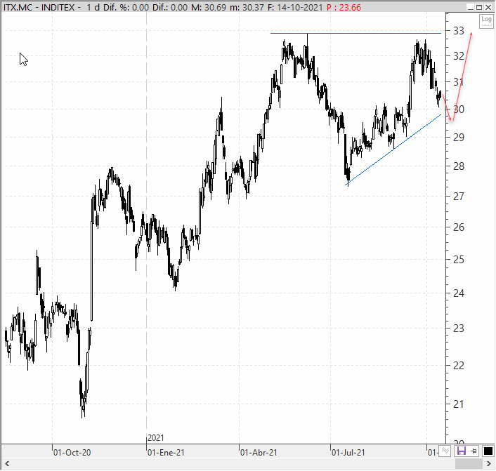The width and height of the screenshot is (496, 471).
Task: Click the pin icon next to save
Action: [x=474, y=451]
